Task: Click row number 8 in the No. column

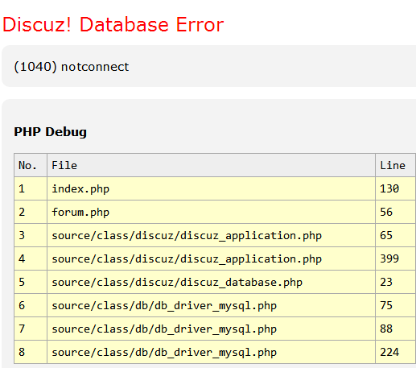Action: 31,352
